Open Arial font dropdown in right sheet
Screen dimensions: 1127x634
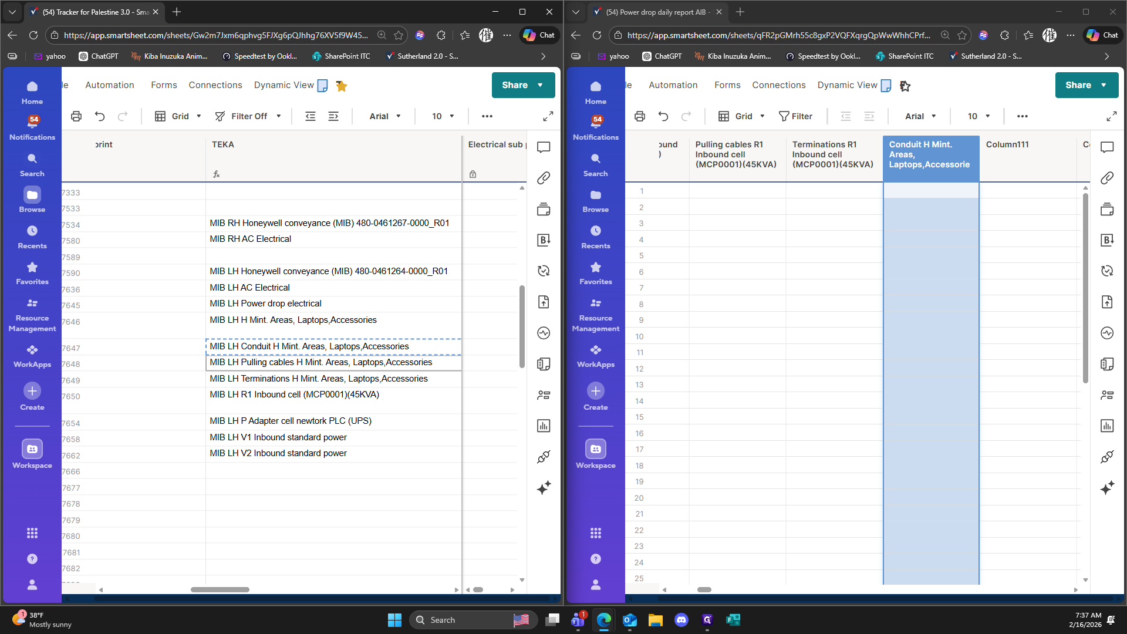[920, 116]
